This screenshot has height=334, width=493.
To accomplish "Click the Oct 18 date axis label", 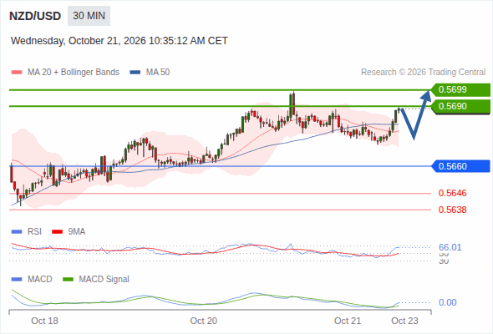I will pos(44,321).
